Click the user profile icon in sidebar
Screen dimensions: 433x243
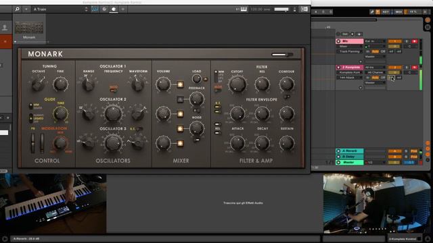point(5,27)
